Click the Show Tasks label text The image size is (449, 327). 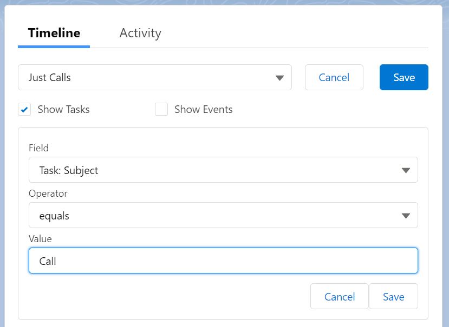click(x=63, y=110)
